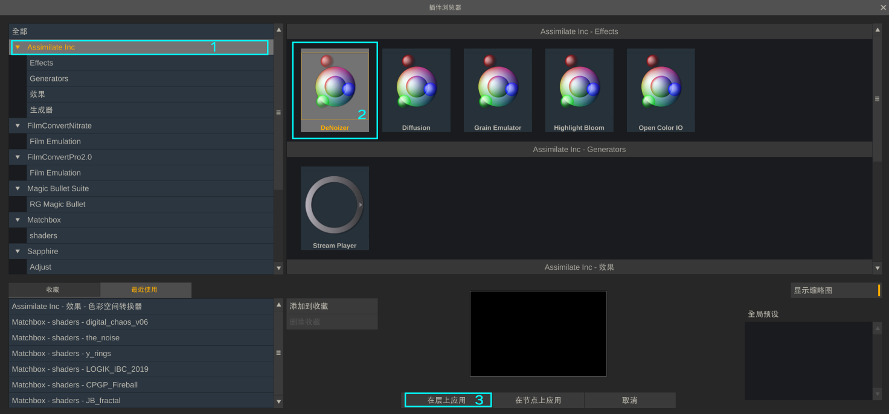Select recent item the_noise
This screenshot has width=889, height=414.
141,338
